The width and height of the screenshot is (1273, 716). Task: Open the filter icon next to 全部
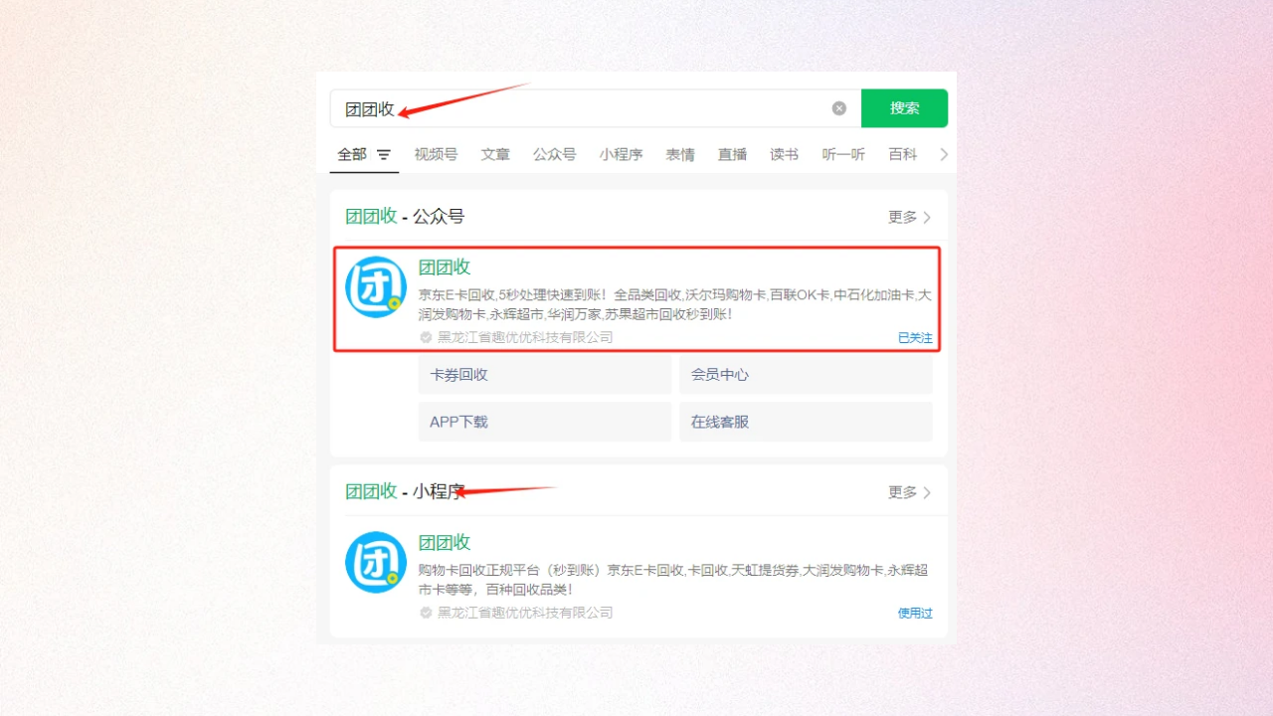384,155
